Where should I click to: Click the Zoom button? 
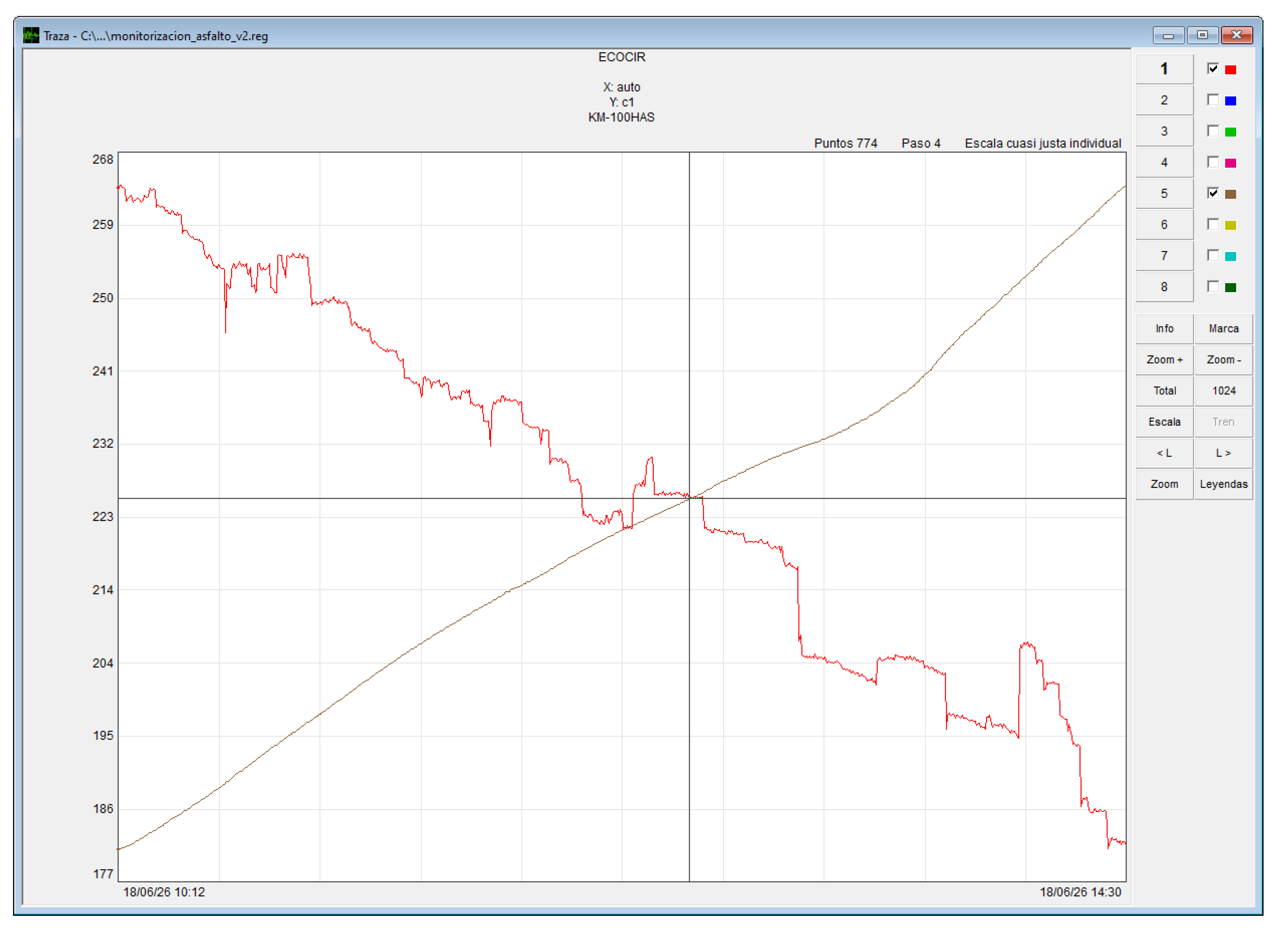(1164, 484)
